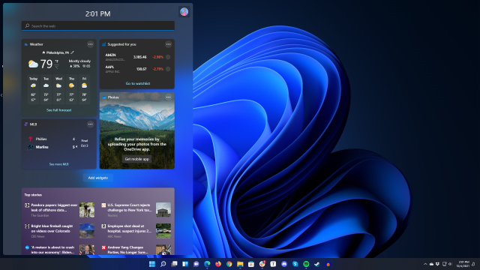This screenshot has height=270, width=480.
Task: Open OneDrive cloud tray icon
Action: pyautogui.click(x=431, y=264)
